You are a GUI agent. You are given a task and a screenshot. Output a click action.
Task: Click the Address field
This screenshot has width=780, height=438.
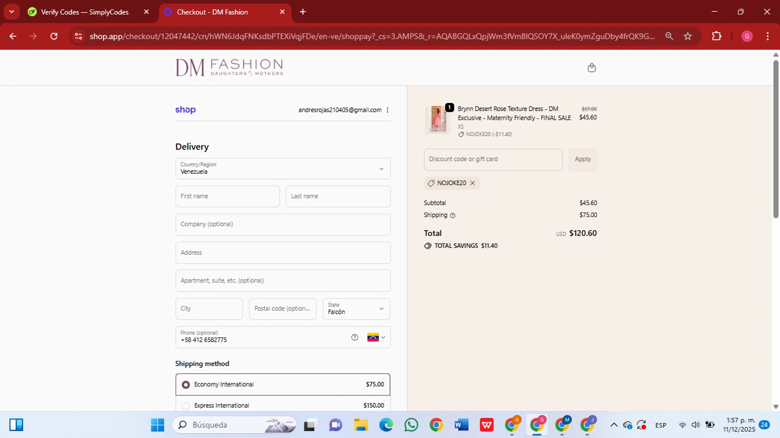[x=283, y=253]
